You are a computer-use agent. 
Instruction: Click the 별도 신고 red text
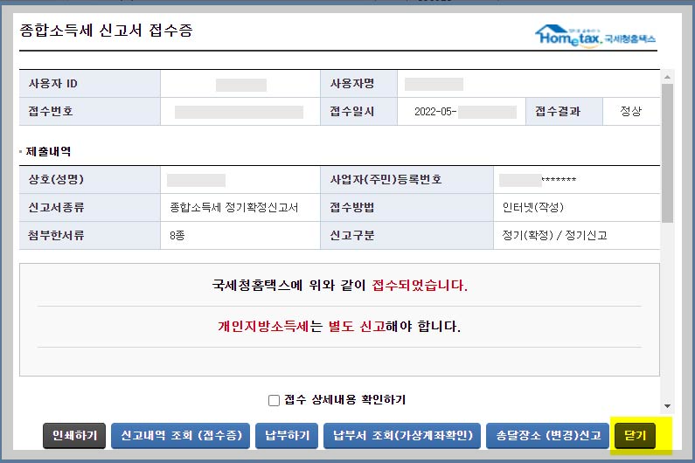click(357, 326)
